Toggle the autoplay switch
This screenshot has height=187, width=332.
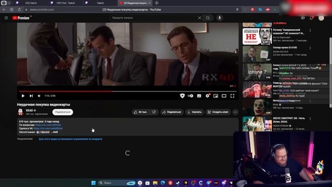190,96
